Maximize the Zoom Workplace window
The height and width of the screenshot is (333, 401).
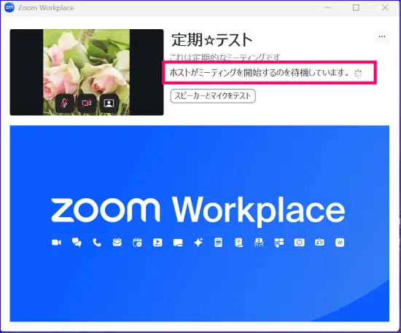click(x=356, y=8)
